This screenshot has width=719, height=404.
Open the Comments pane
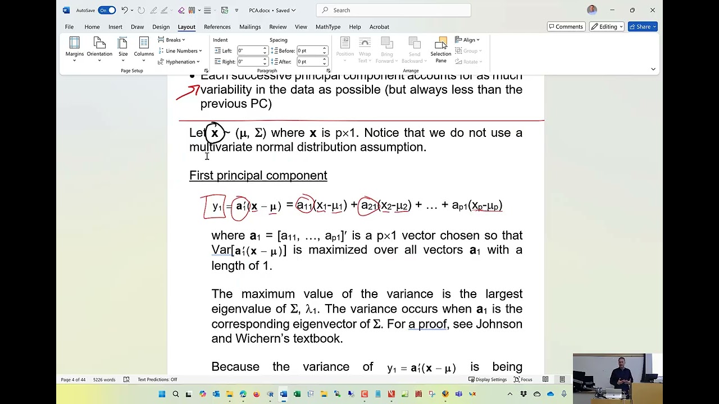565,26
